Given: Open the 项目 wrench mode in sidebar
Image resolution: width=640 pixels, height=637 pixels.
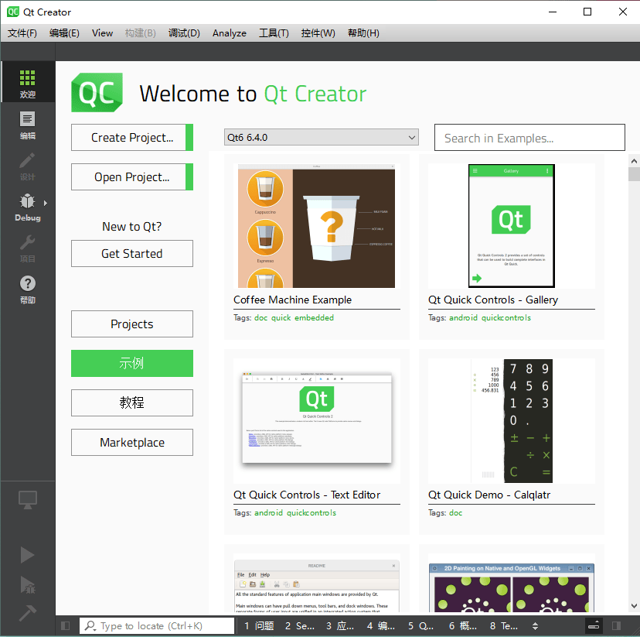Looking at the screenshot, I should click(27, 248).
